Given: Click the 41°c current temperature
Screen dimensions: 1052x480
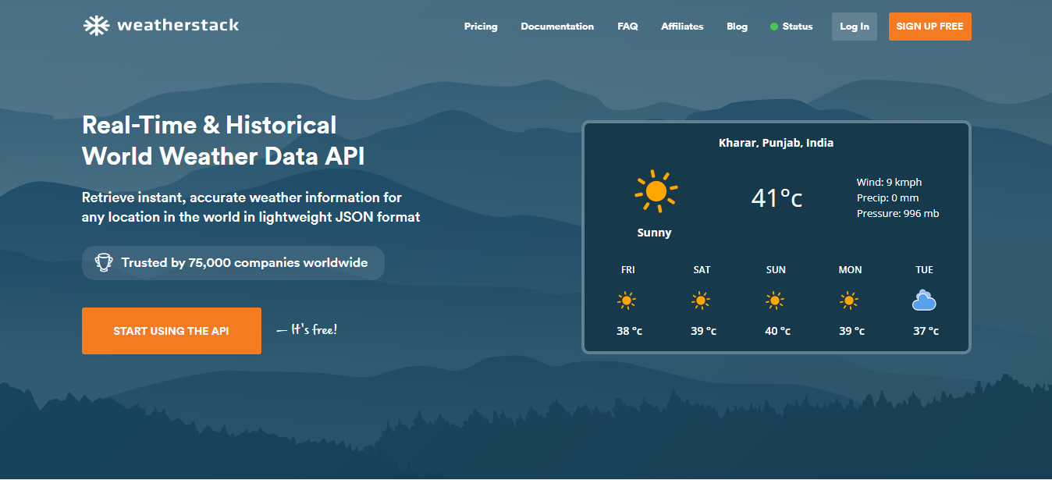Looking at the screenshot, I should click(x=777, y=198).
